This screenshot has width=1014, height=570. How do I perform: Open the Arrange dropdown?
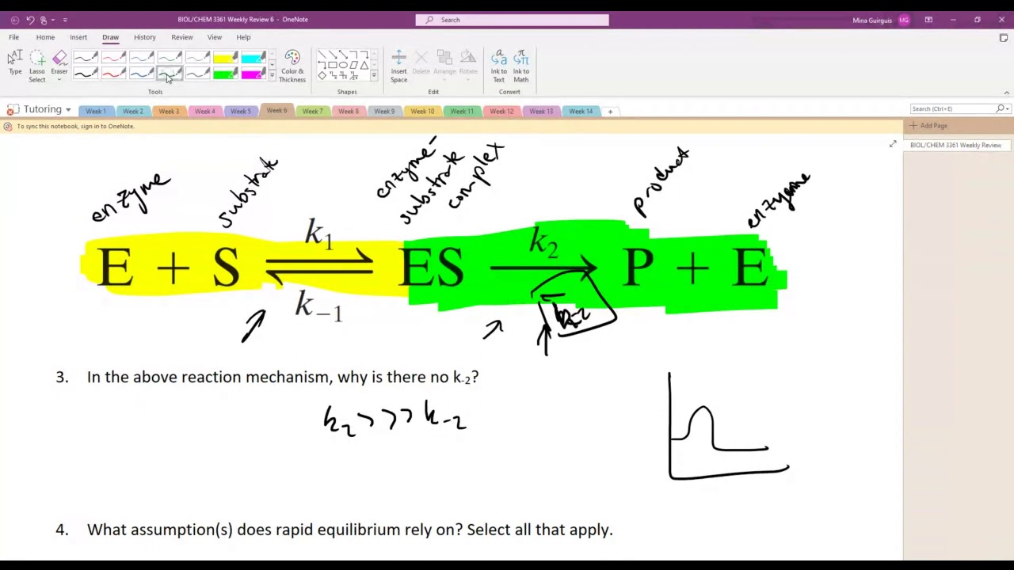click(x=444, y=63)
